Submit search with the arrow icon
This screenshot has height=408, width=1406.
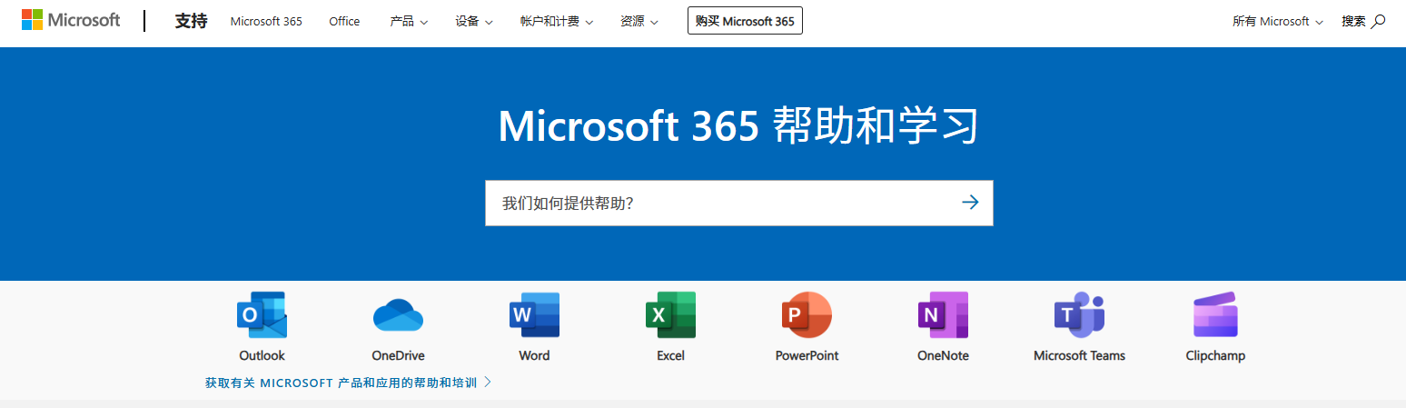[x=970, y=202]
